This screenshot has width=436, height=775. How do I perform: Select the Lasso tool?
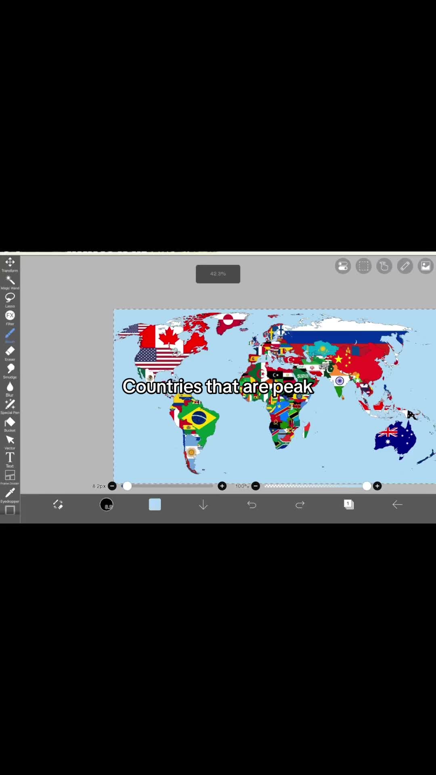click(x=10, y=300)
